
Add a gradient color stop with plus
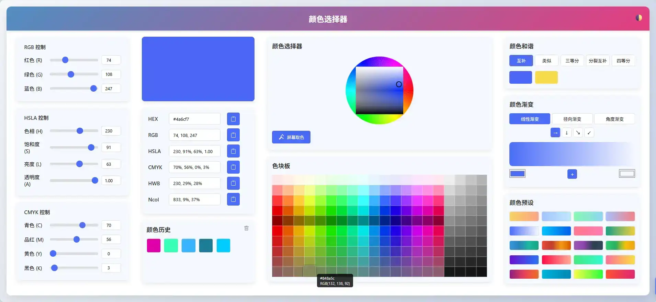click(x=572, y=174)
